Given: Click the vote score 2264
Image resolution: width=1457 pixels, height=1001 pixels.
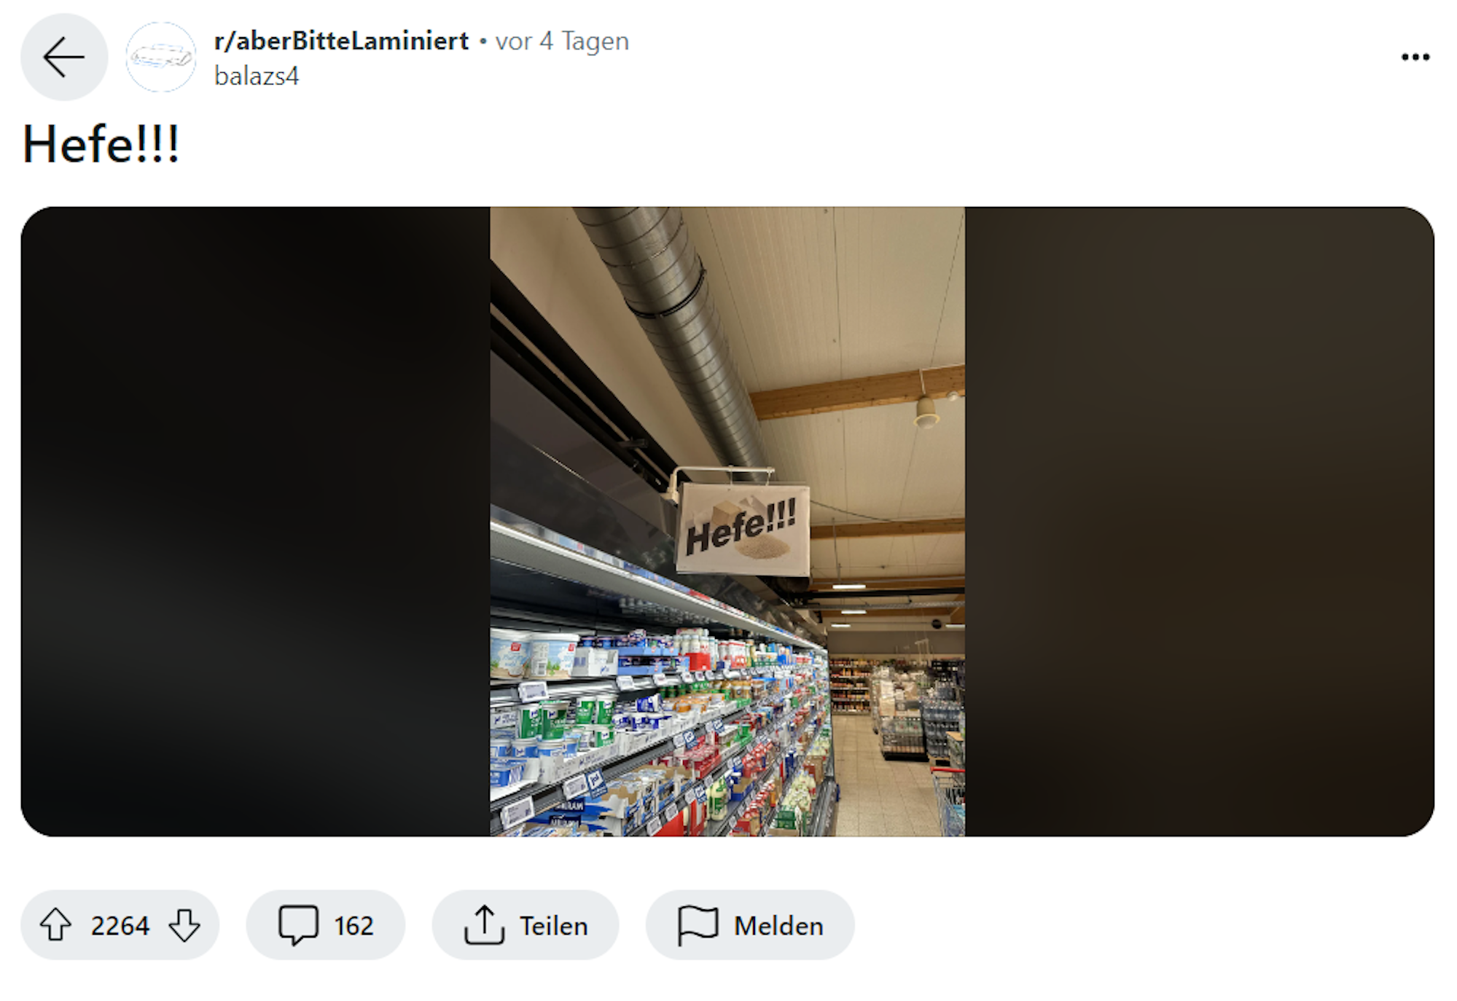Looking at the screenshot, I should [120, 926].
